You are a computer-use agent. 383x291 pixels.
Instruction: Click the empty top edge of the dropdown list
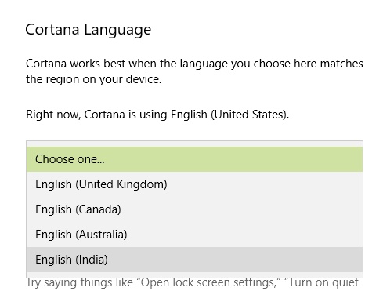[x=194, y=144]
